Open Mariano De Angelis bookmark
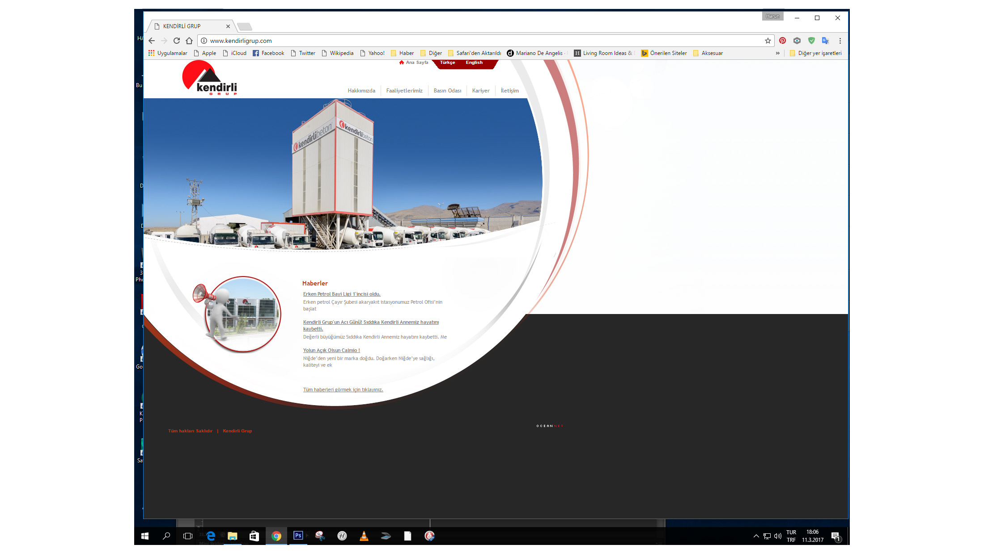The image size is (984, 553). click(537, 53)
